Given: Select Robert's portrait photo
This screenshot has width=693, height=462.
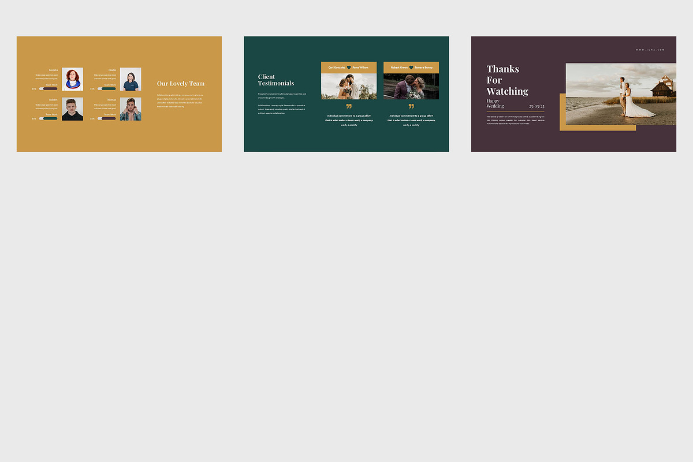Looking at the screenshot, I should pyautogui.click(x=72, y=109).
